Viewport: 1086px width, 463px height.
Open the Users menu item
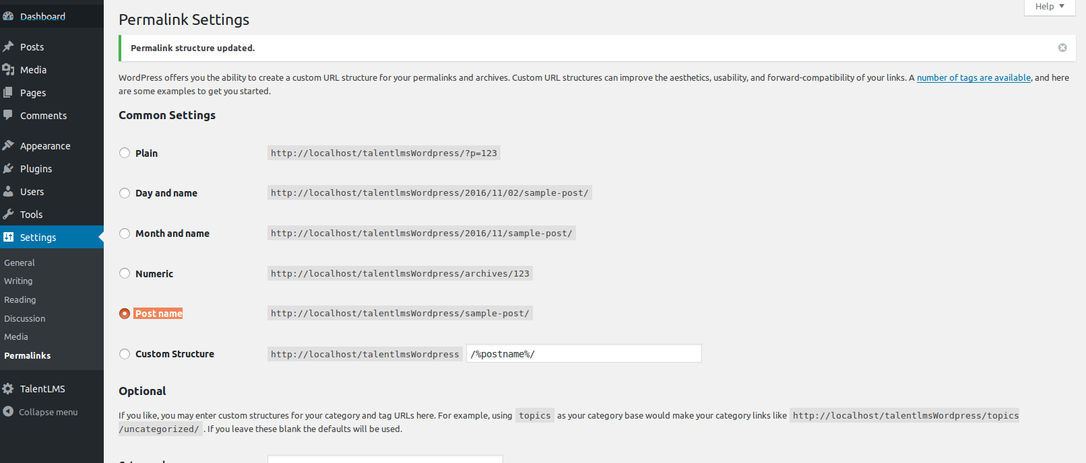click(32, 192)
